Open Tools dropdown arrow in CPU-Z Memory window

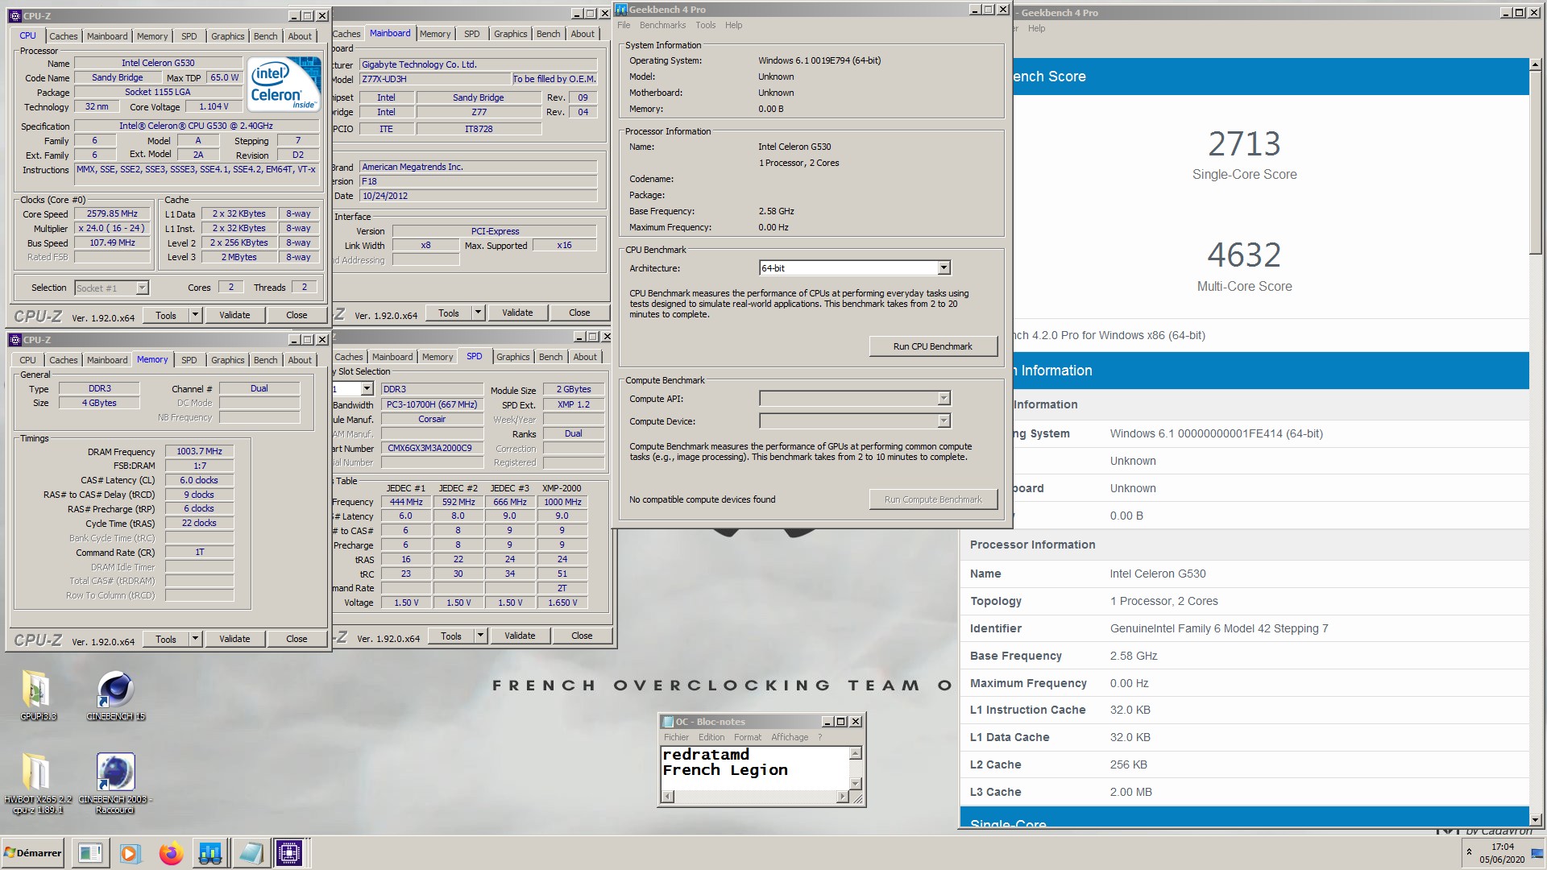195,639
